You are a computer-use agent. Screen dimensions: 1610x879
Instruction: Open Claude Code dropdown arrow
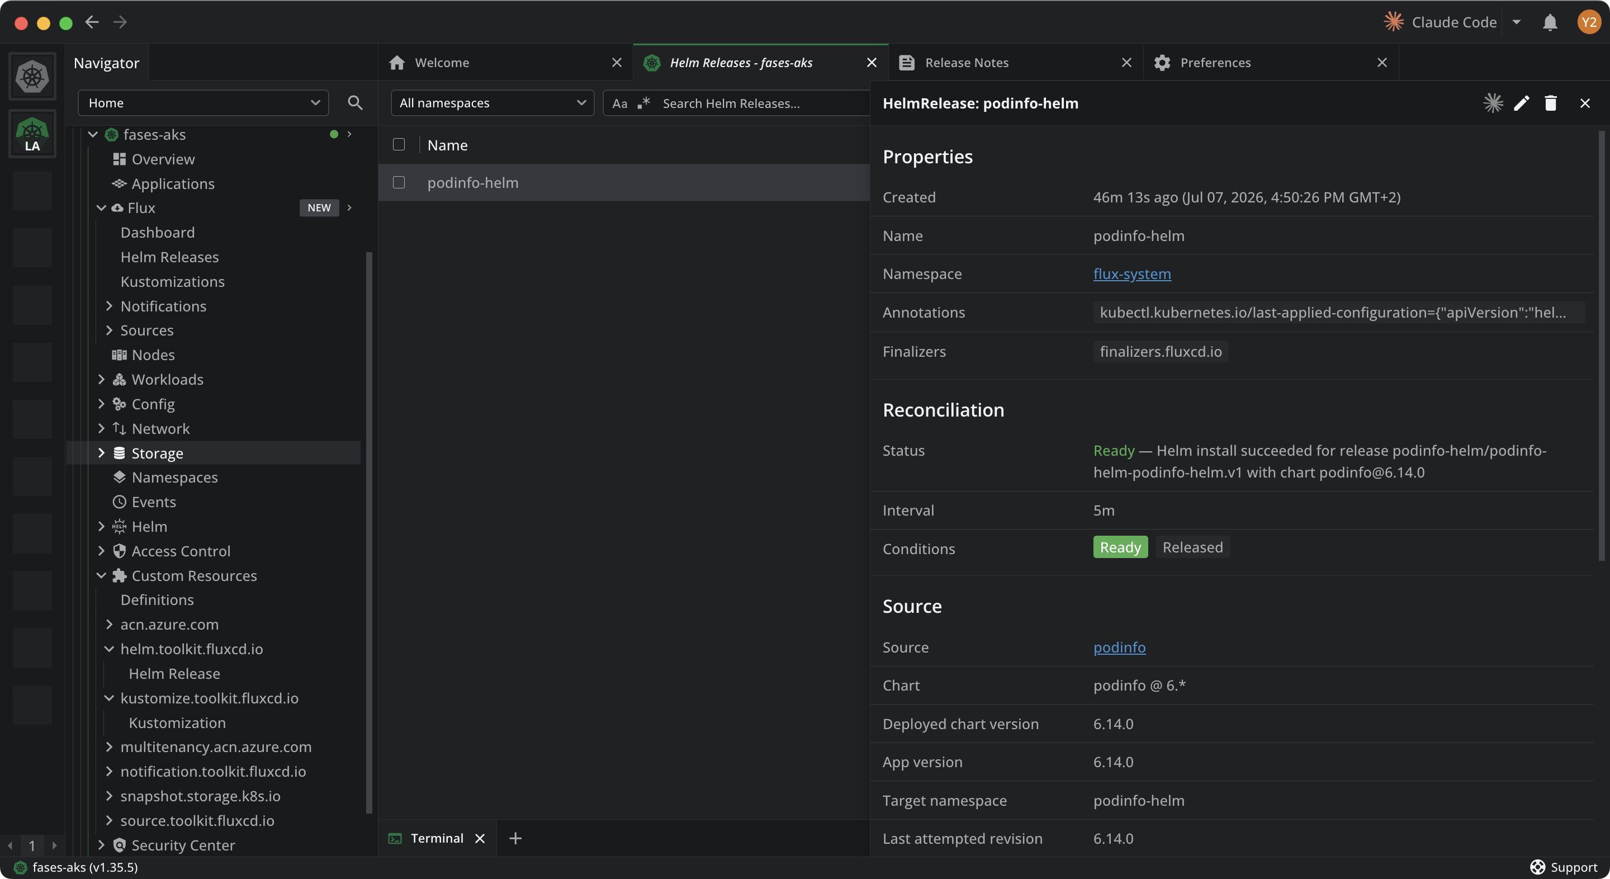pos(1516,22)
